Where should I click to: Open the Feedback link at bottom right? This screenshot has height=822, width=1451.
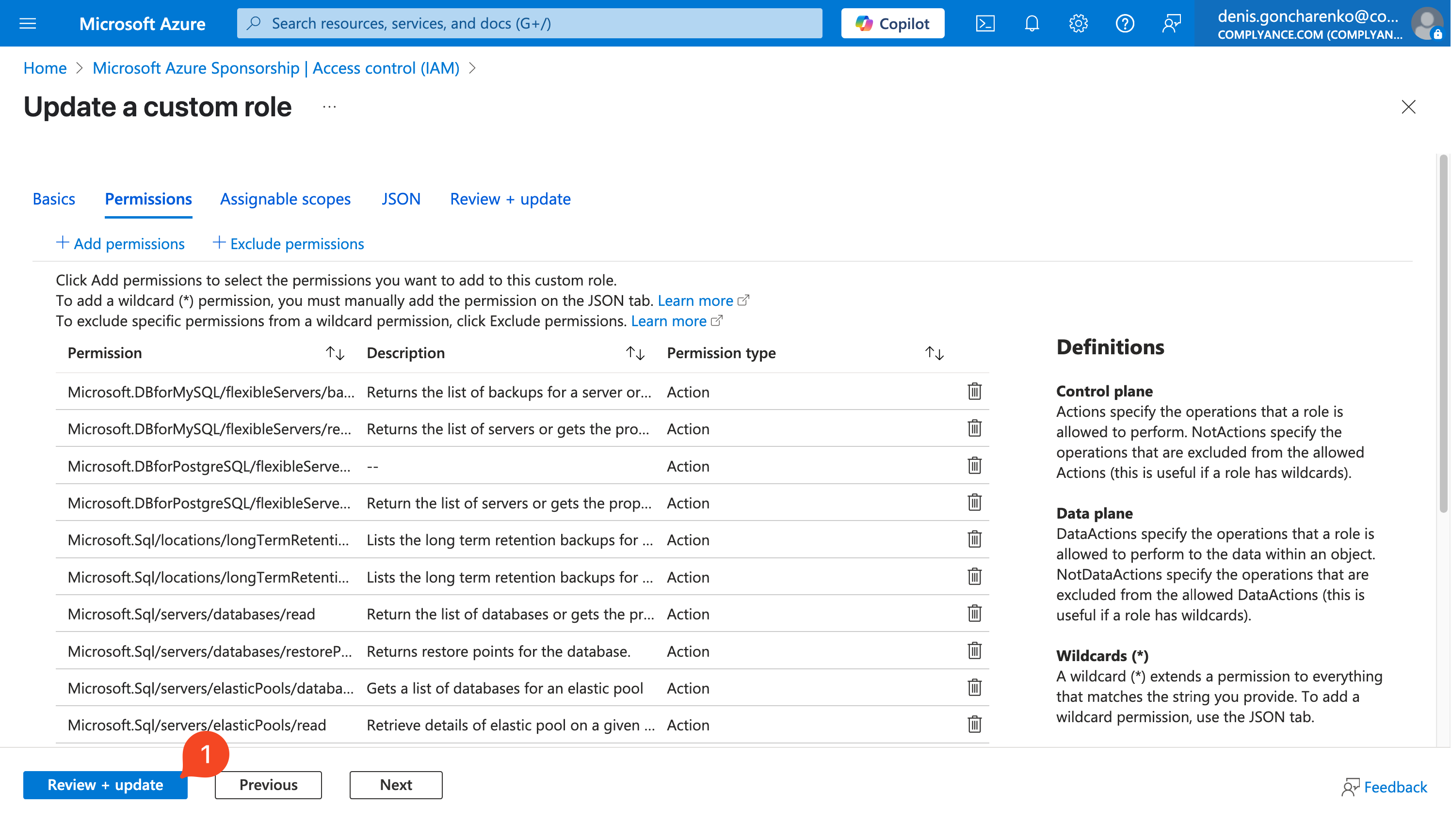coord(1385,787)
